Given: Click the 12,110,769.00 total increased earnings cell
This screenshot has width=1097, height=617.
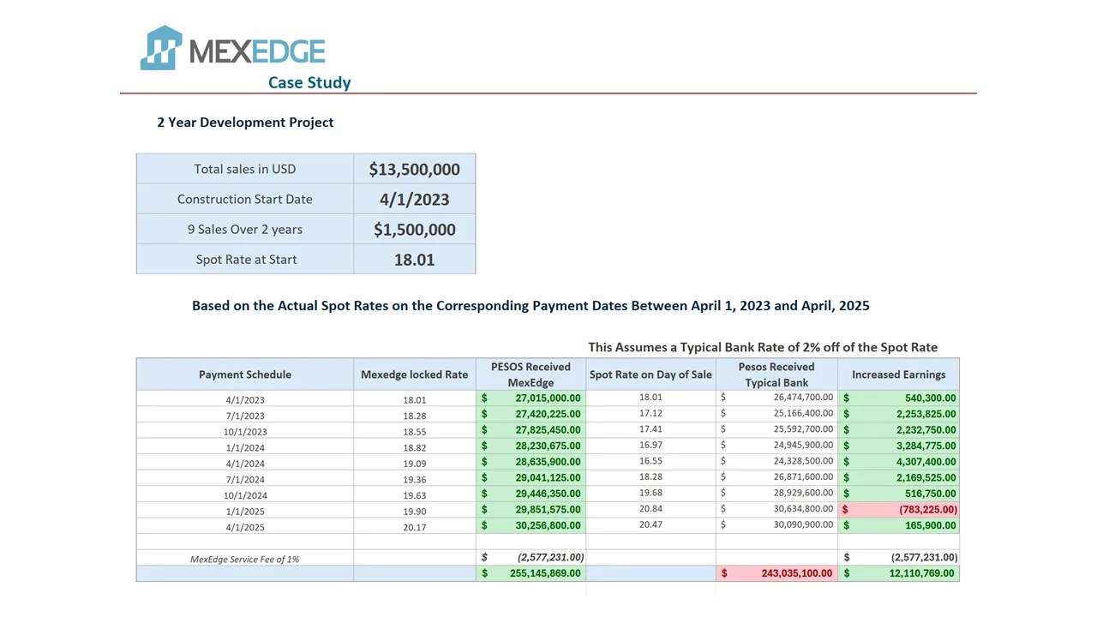Looking at the screenshot, I should (x=898, y=573).
